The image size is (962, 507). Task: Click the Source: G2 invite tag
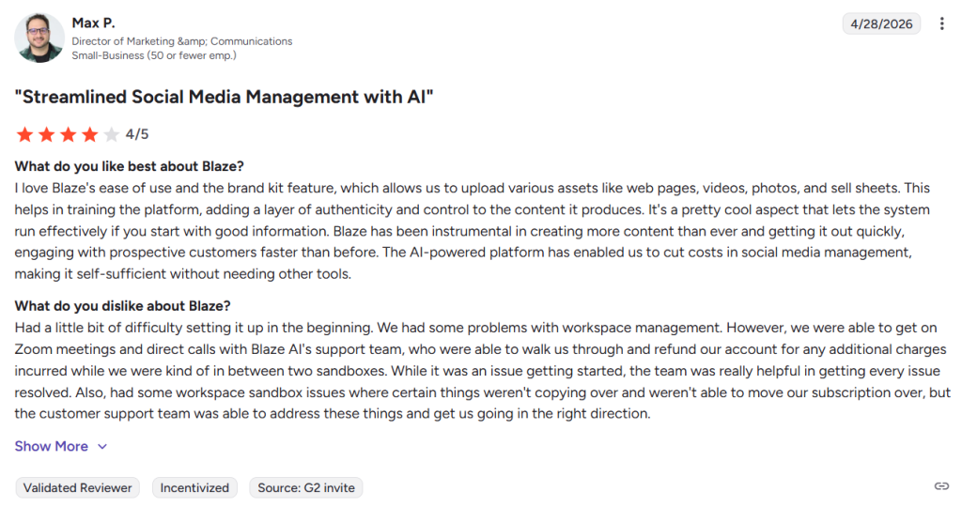pyautogui.click(x=306, y=488)
